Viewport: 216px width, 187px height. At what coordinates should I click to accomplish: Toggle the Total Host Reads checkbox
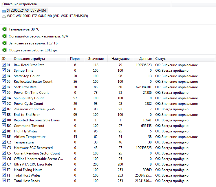pos(4,181)
